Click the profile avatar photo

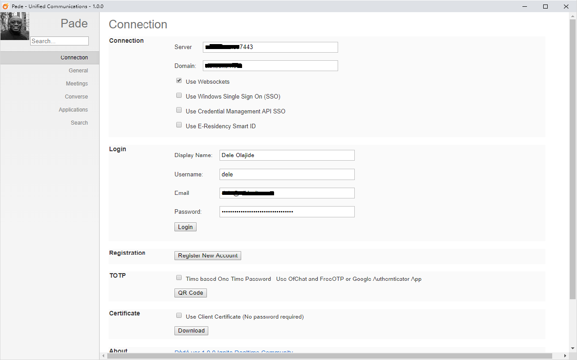point(14,26)
